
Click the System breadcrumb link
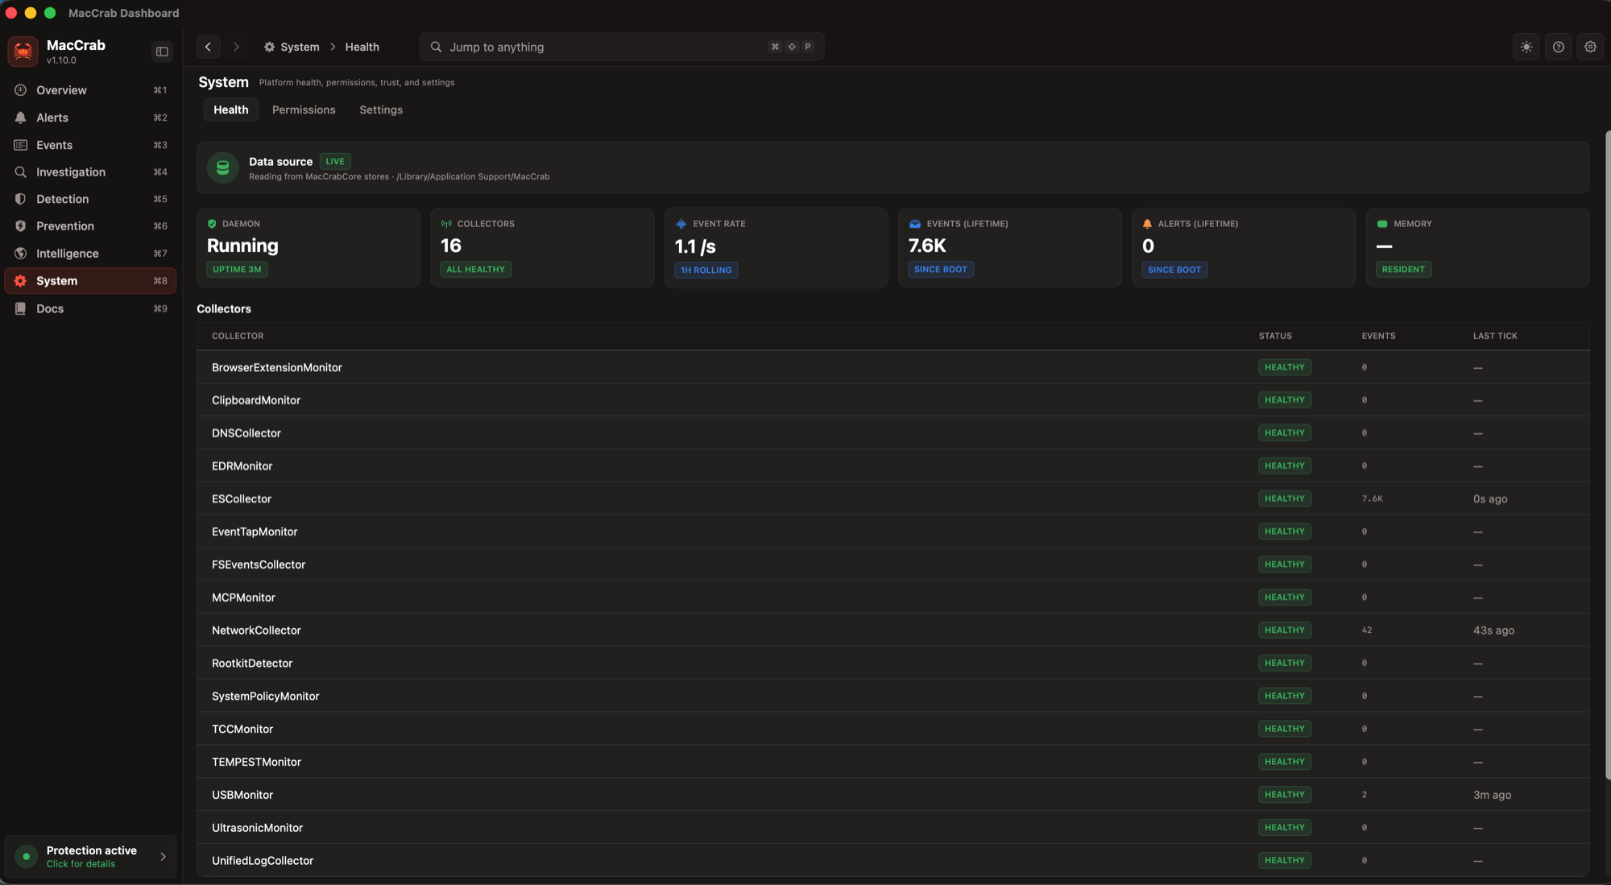[x=300, y=47]
